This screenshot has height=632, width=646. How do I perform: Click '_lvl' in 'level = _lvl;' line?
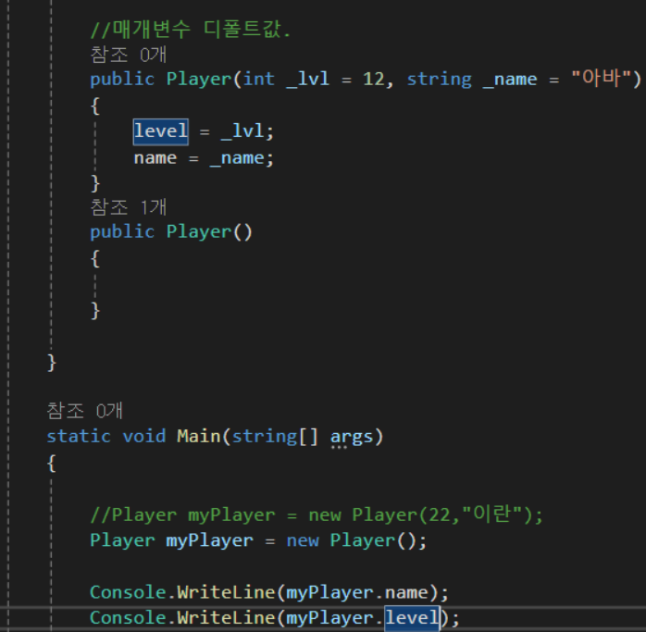(242, 131)
